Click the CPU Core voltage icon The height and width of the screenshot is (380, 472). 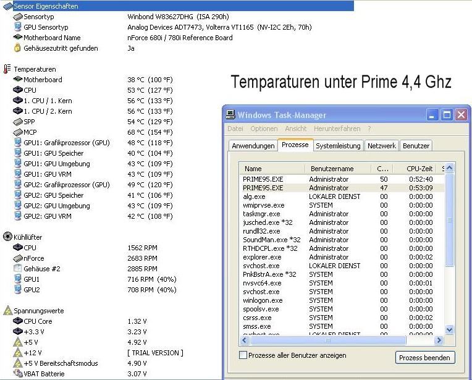pyautogui.click(x=18, y=321)
